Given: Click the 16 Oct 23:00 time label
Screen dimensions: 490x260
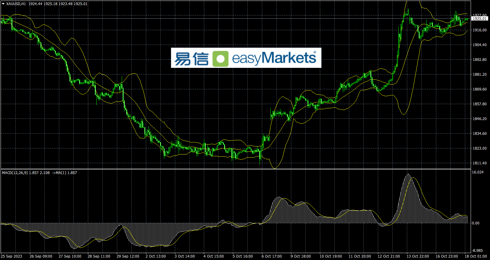Looking at the screenshot, I should coord(447,256).
